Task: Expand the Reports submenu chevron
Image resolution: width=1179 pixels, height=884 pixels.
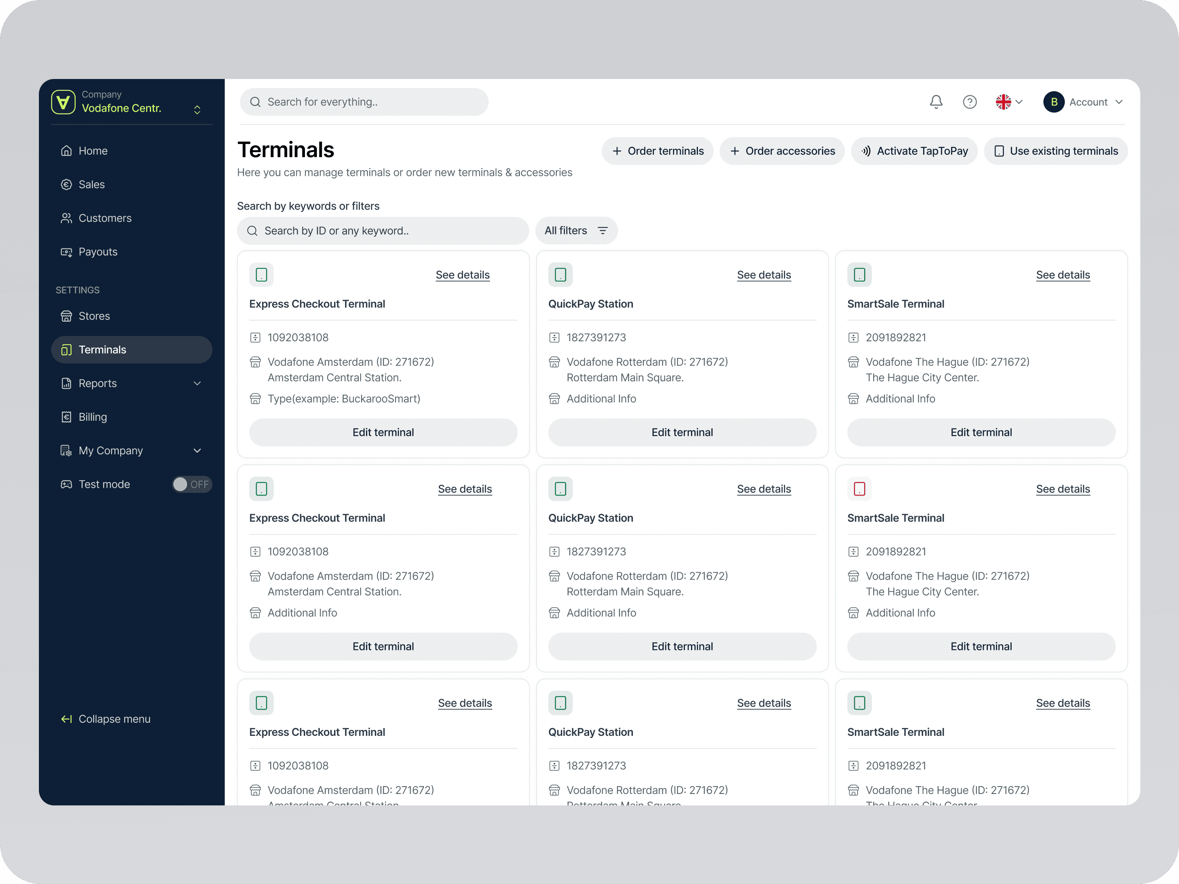Action: click(197, 383)
